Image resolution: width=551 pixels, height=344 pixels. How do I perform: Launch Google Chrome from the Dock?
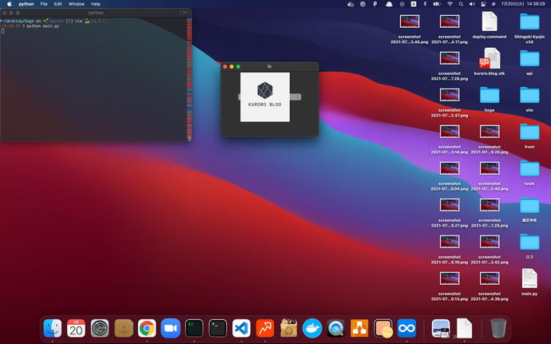[147, 328]
